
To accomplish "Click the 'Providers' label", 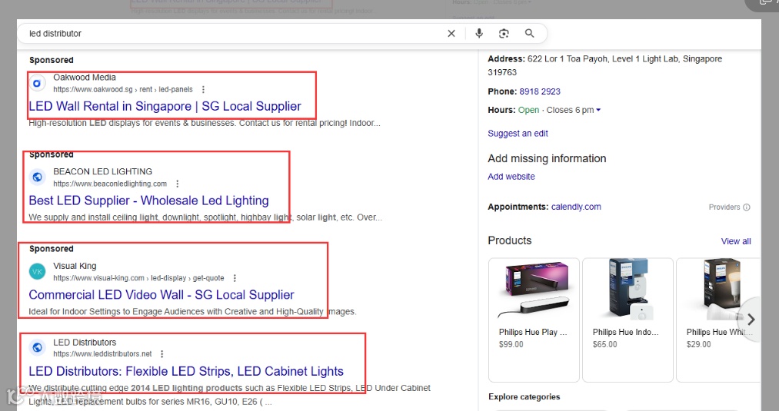I will pos(724,207).
